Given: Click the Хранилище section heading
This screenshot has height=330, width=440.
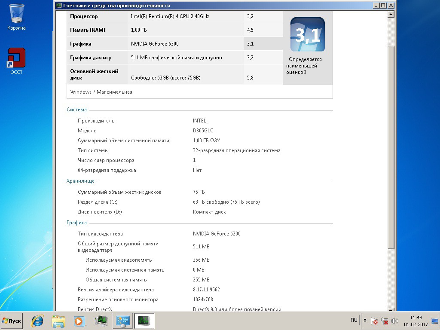Looking at the screenshot, I should (x=80, y=181).
